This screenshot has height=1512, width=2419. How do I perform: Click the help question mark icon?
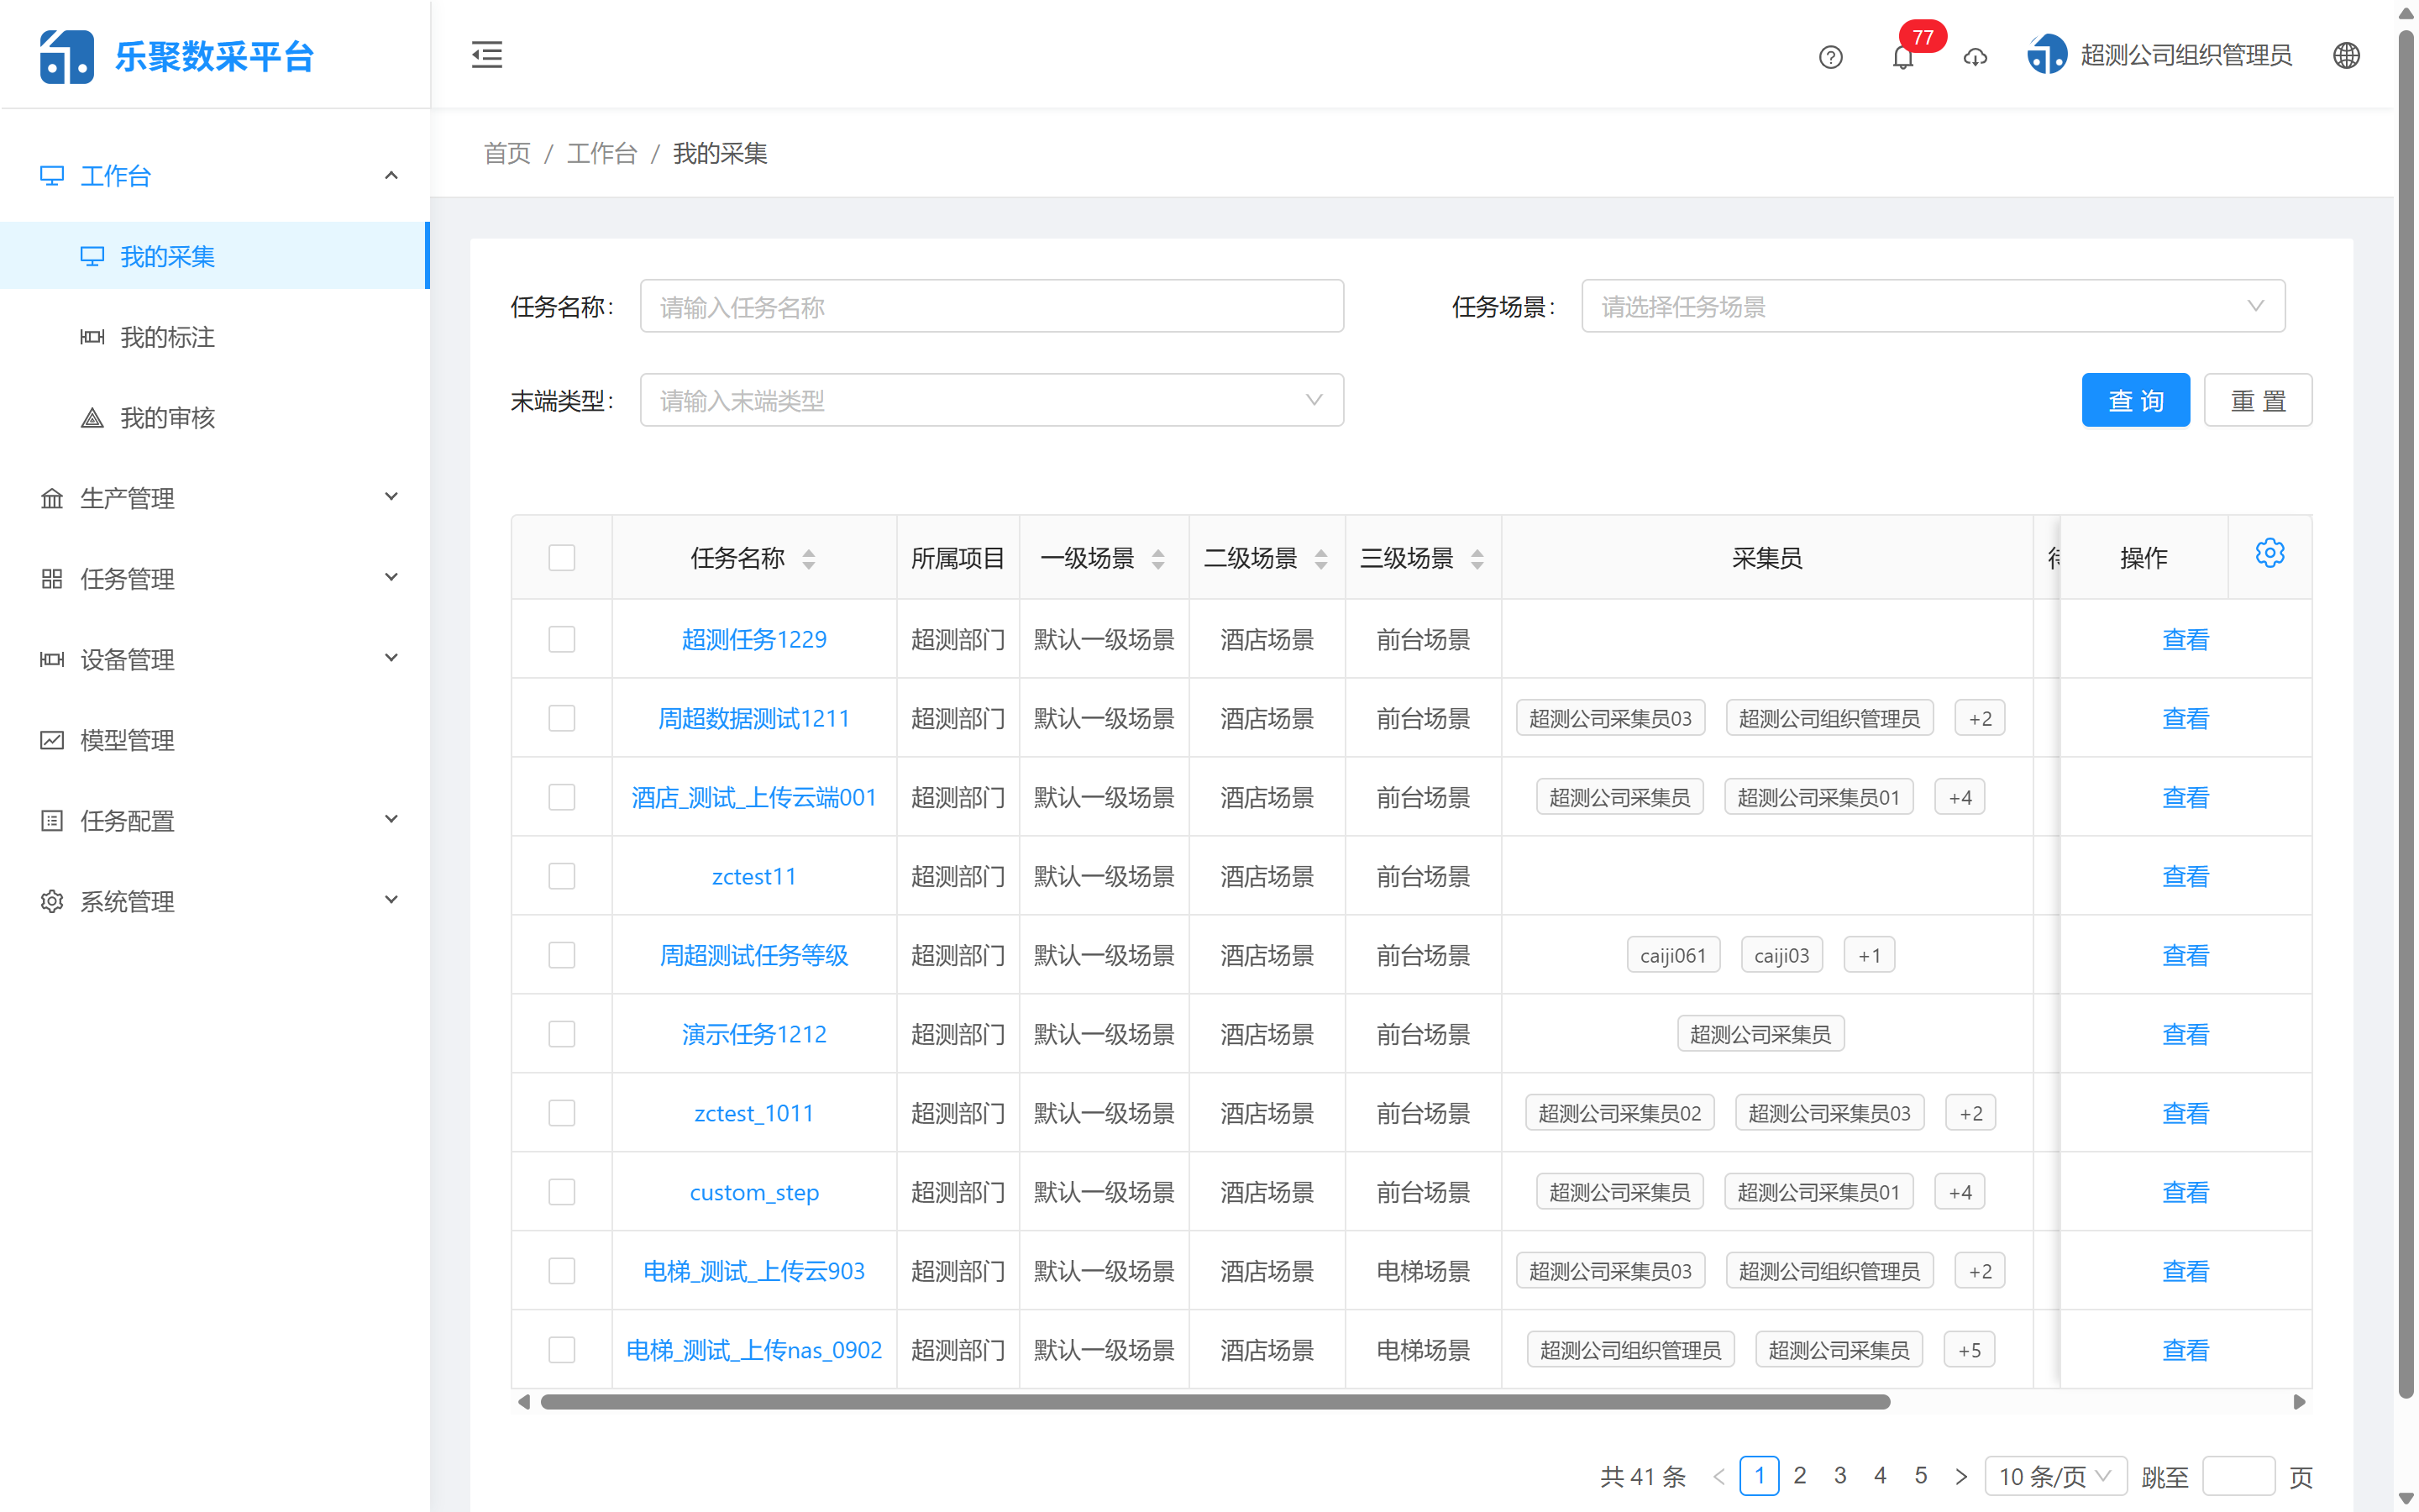pos(1830,57)
